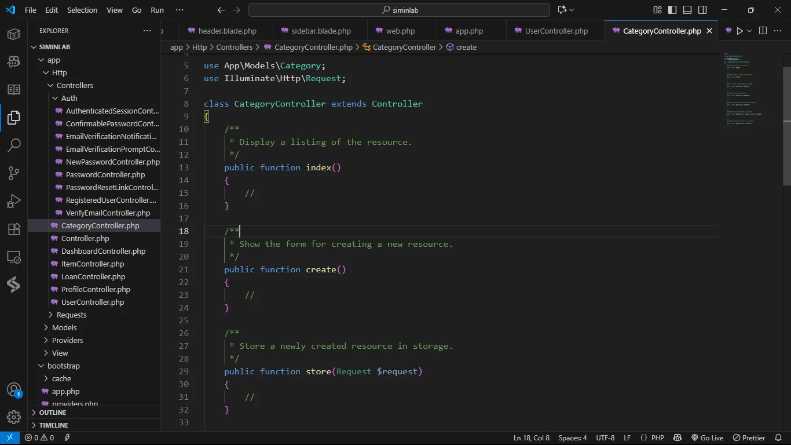Switch to the UserController.php tab

click(556, 31)
